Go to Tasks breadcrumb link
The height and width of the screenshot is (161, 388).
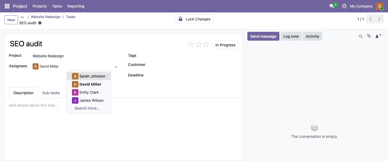click(x=71, y=17)
